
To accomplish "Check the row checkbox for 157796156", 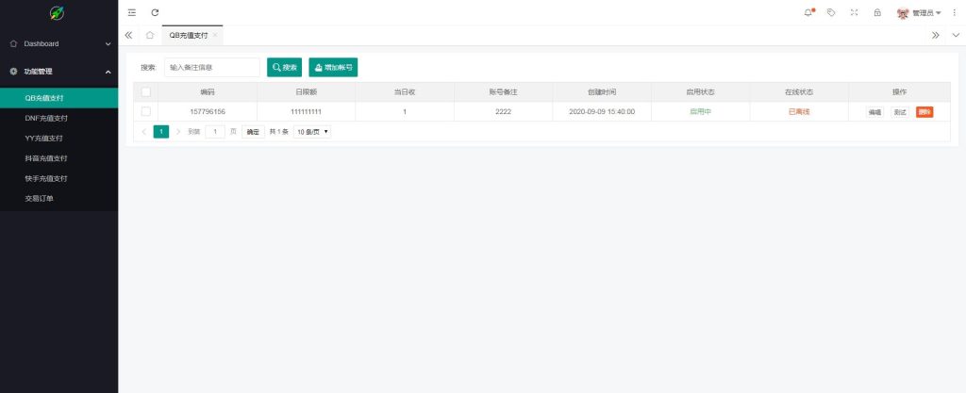I will (x=145, y=111).
